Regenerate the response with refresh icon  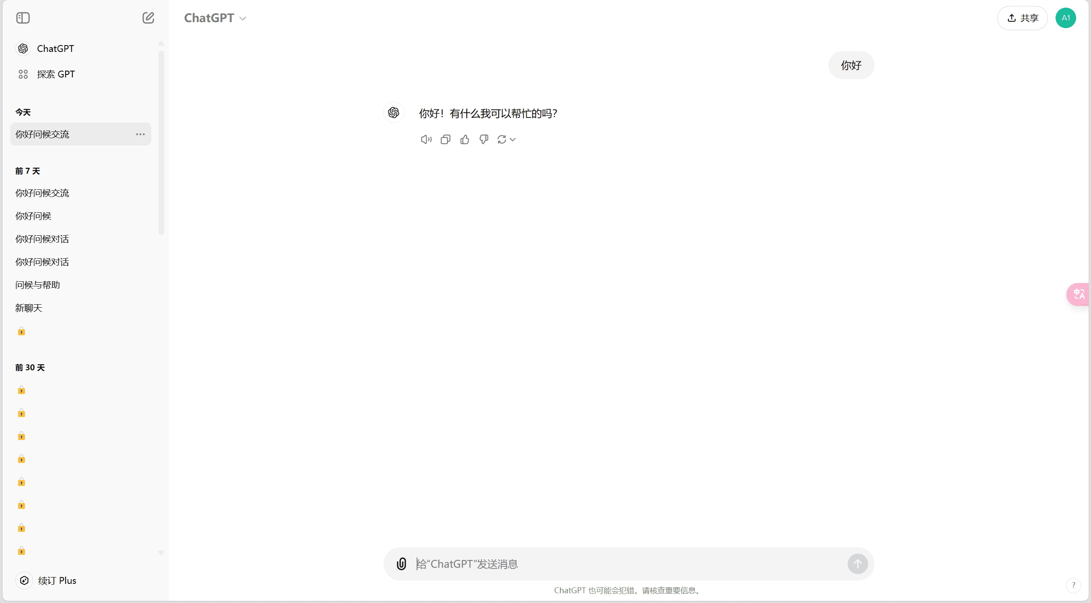502,139
